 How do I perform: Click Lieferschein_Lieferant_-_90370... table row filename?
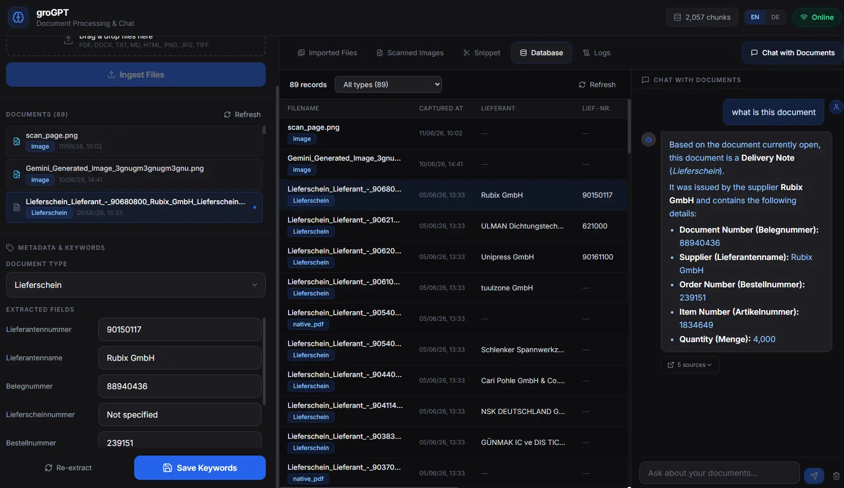point(344,467)
